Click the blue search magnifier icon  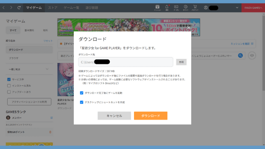point(240,55)
